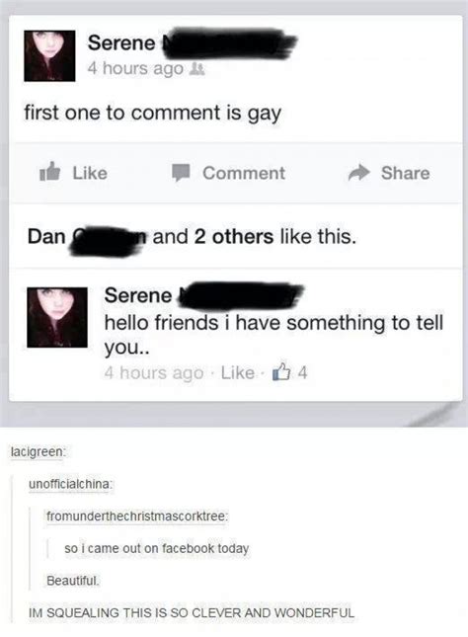The image size is (468, 637).
Task: Click the thumbs-up icon showing 4 likes
Action: pos(282,371)
